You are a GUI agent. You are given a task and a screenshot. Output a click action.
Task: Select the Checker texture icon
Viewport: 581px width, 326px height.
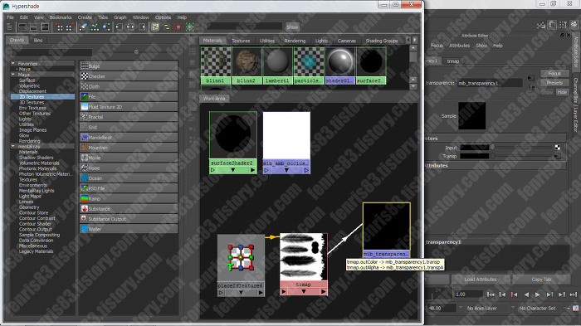coord(85,76)
